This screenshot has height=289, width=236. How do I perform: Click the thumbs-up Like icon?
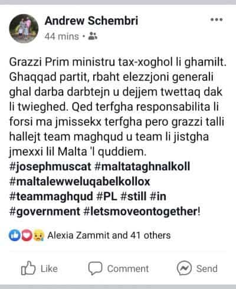tap(28, 268)
